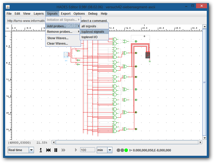Click the horizontal scrollbar left arrow
Viewport: 214px width, 163px height.
54,142
